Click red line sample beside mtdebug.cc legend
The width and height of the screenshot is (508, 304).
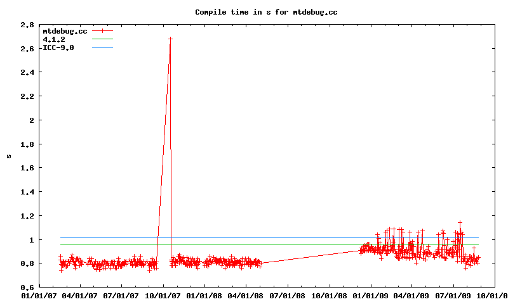point(102,31)
